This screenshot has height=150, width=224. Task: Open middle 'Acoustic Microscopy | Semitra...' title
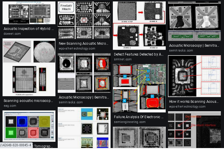[84, 97]
